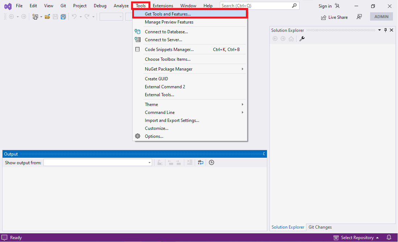Screen dimensions: 398x242
Task: Open the Send Feedback icon
Action: pyautogui.click(x=359, y=17)
